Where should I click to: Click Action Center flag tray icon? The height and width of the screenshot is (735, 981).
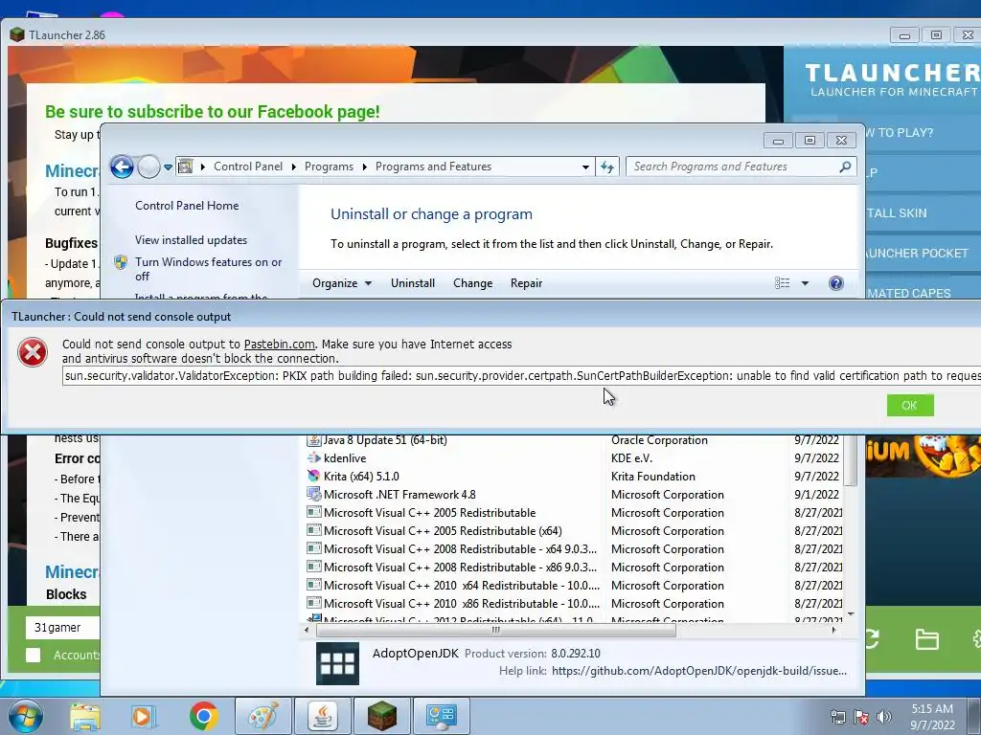pos(861,717)
